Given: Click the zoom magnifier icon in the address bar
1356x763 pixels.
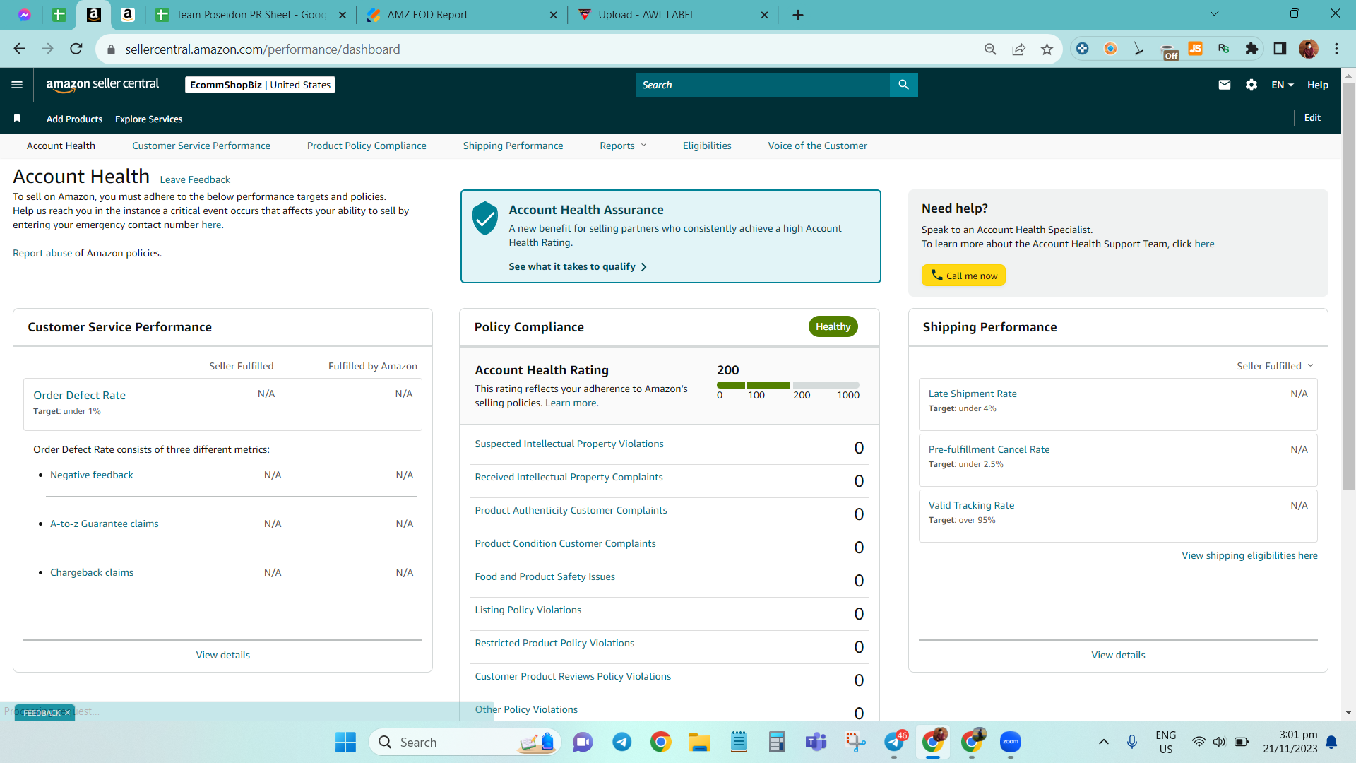Looking at the screenshot, I should (990, 49).
